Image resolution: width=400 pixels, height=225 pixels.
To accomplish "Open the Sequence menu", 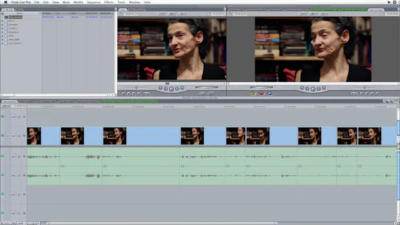I will click(94, 2).
